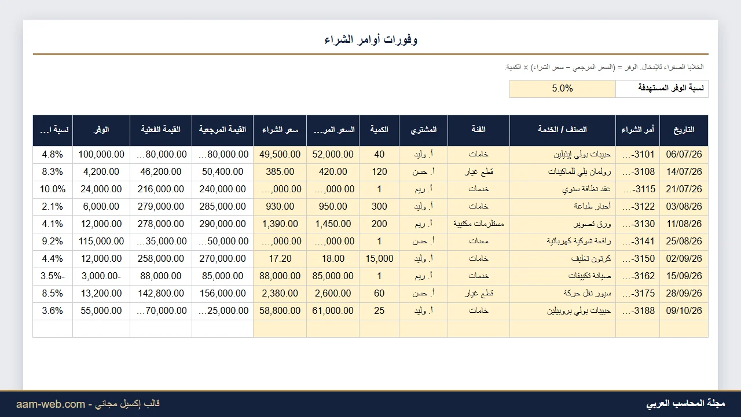Click the quantity cell 15,000

click(379, 259)
